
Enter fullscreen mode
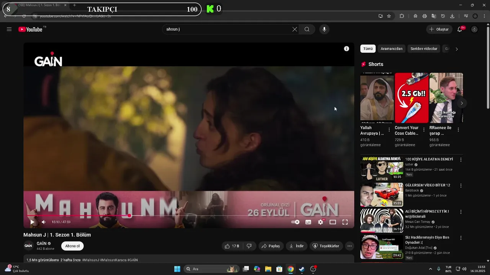click(345, 222)
